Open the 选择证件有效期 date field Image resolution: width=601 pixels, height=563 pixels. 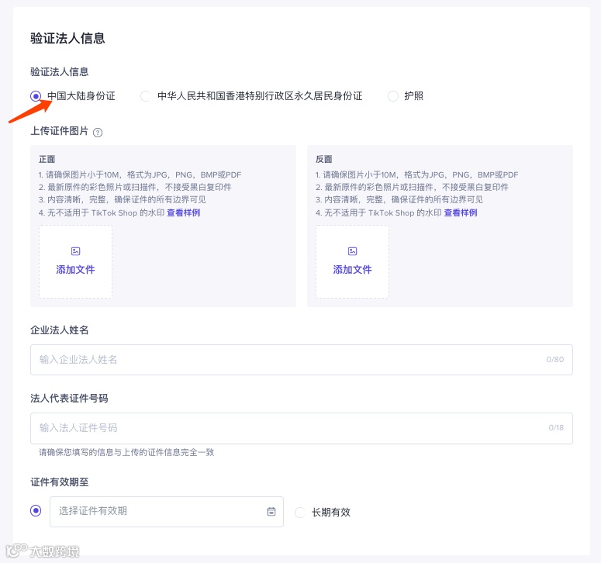point(167,511)
